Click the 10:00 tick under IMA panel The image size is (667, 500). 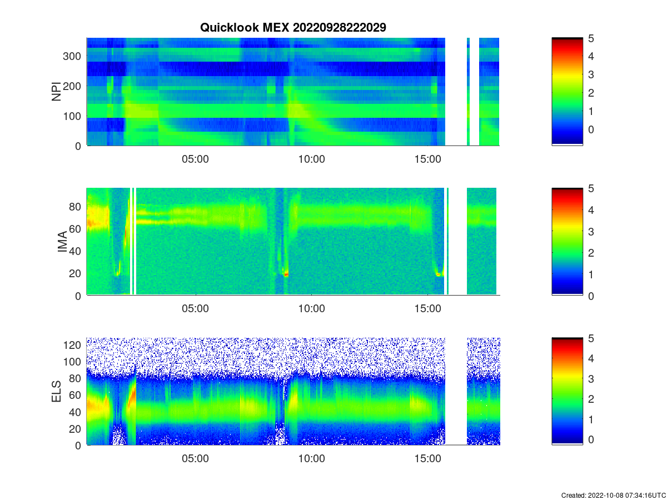(x=311, y=309)
